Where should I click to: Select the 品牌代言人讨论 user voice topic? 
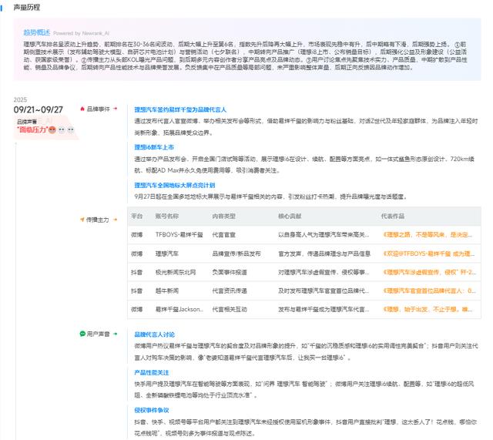point(155,334)
